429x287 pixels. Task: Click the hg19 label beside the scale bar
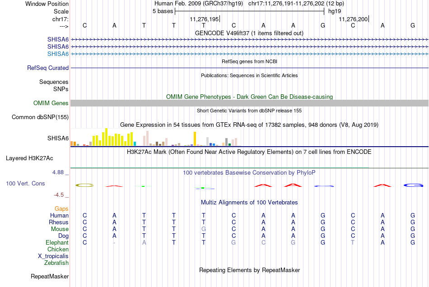tap(335, 11)
